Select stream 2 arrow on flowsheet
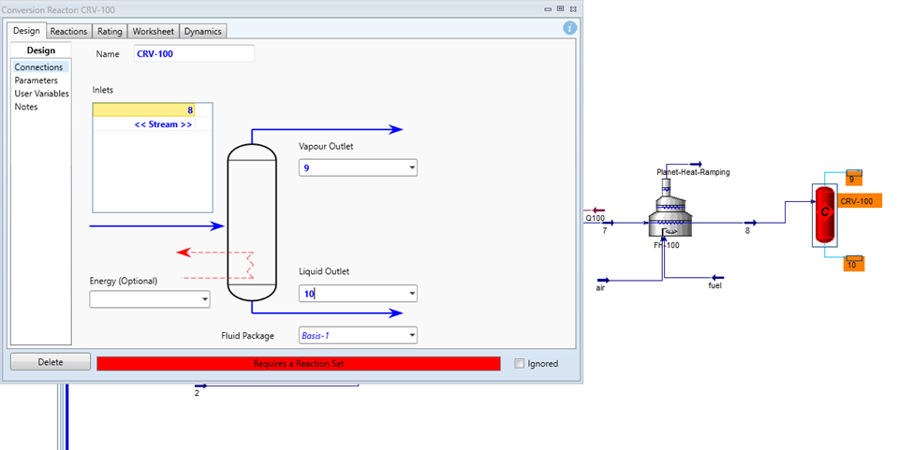The image size is (913, 450). (x=200, y=385)
